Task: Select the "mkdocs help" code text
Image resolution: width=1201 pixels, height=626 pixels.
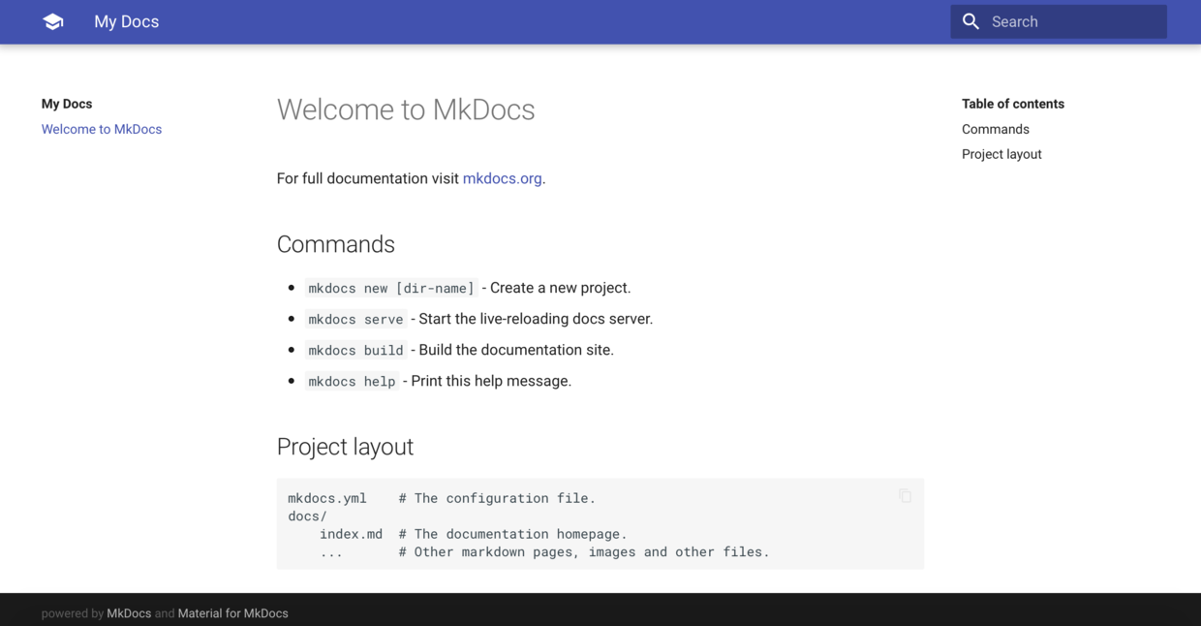Action: click(352, 381)
